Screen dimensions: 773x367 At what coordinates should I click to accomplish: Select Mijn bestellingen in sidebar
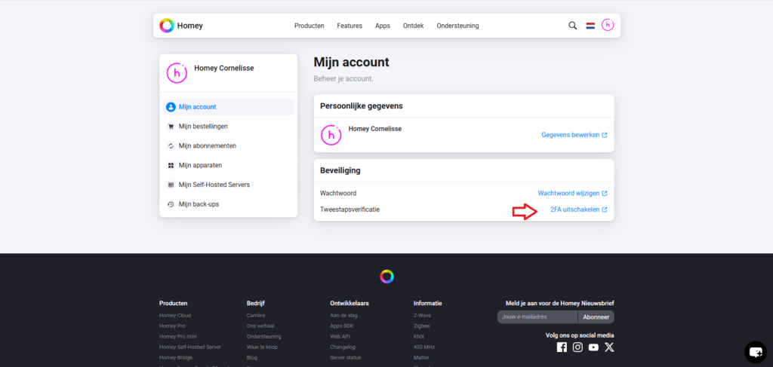tap(203, 127)
